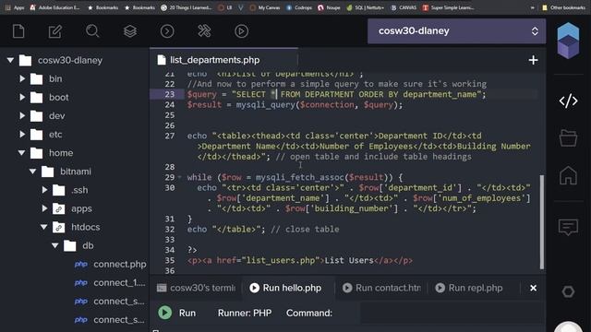Open the CANVAS bookmark

tap(404, 7)
